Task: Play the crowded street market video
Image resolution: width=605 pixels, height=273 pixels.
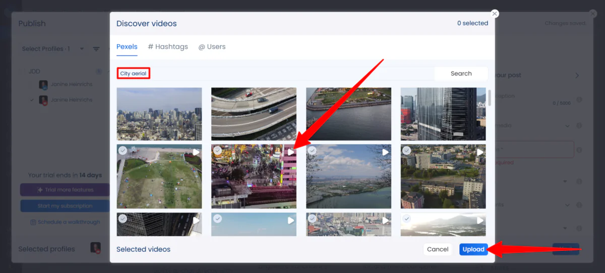Action: click(291, 152)
